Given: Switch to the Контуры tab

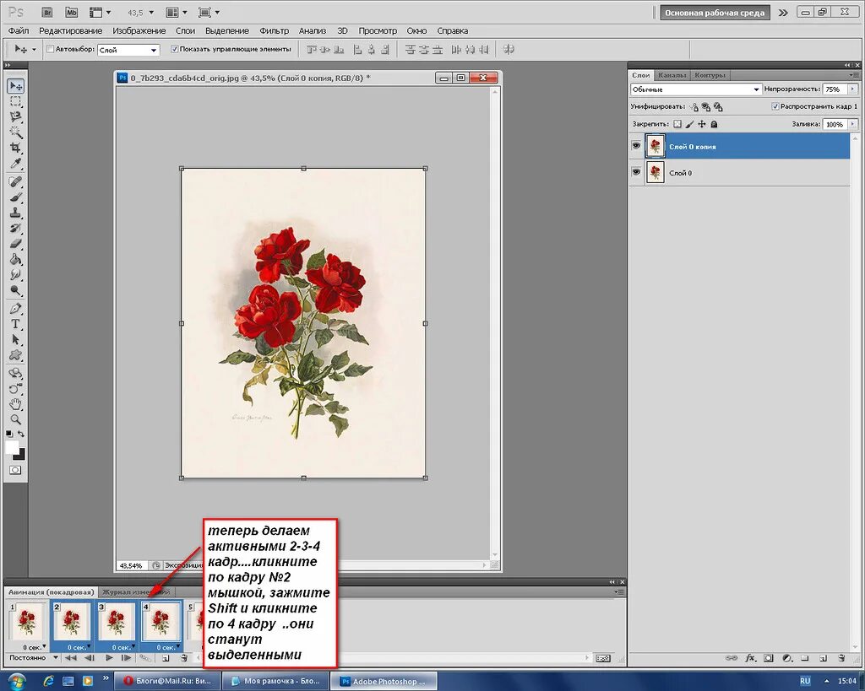Looking at the screenshot, I should tap(710, 75).
